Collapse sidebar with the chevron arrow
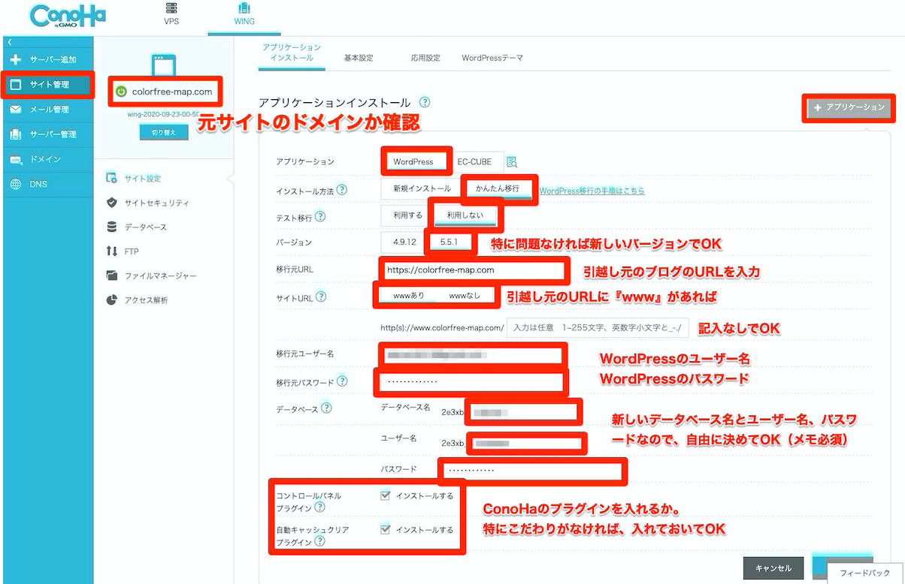The image size is (905, 584). click(9, 42)
